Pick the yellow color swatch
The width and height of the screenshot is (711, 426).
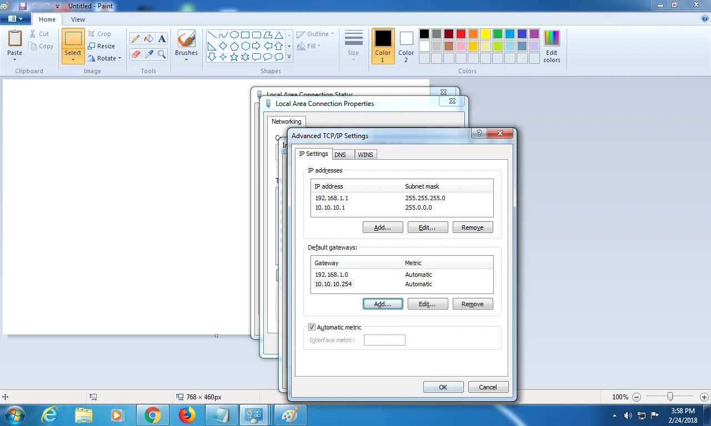(485, 34)
